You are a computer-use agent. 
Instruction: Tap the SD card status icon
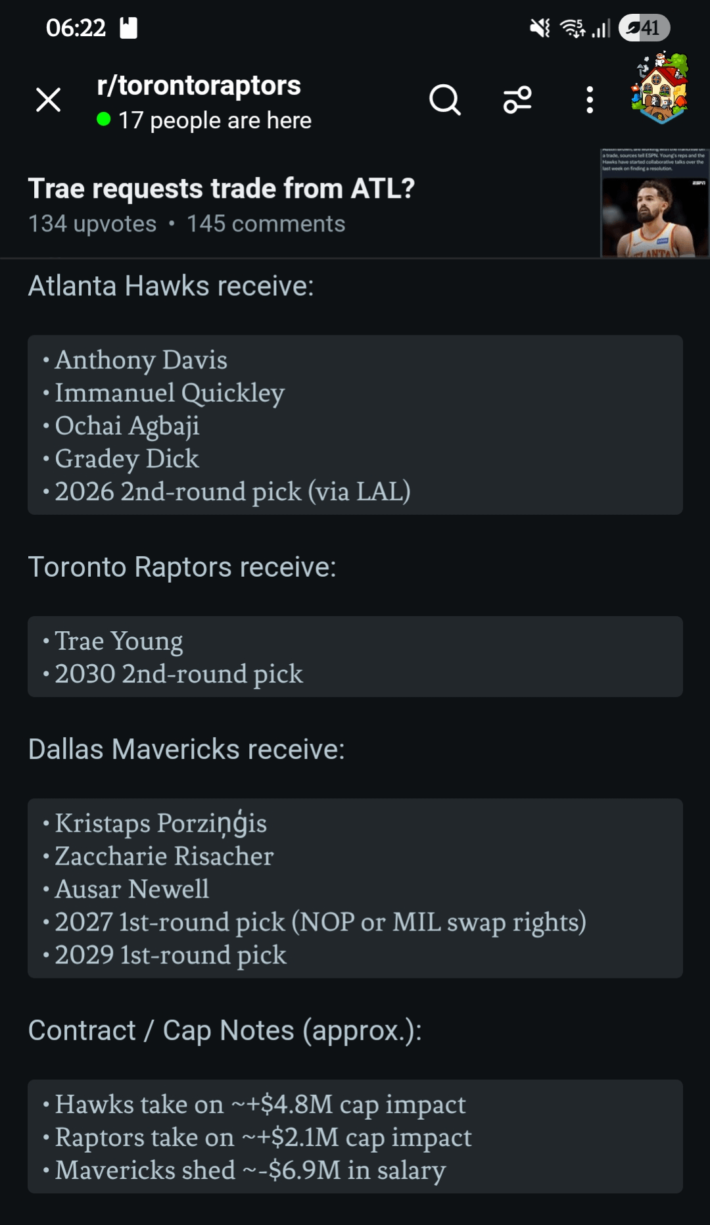(x=129, y=28)
